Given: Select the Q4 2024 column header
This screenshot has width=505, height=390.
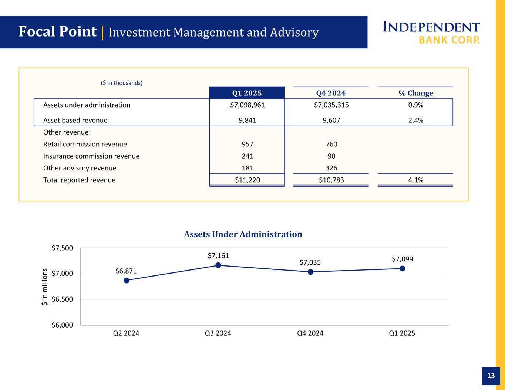Looking at the screenshot, I should [331, 93].
